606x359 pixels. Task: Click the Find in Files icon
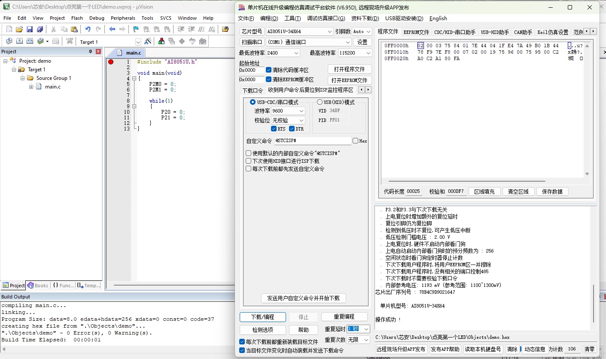click(x=225, y=29)
